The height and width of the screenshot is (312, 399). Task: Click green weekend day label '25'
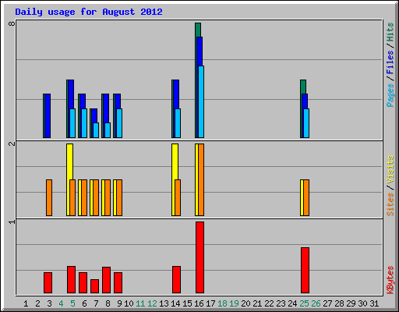coord(304,303)
